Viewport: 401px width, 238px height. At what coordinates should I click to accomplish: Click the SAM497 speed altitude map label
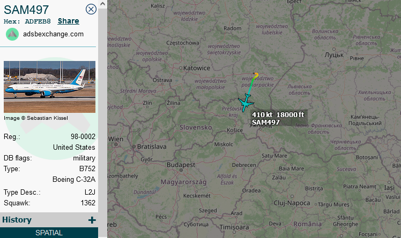[278, 118]
